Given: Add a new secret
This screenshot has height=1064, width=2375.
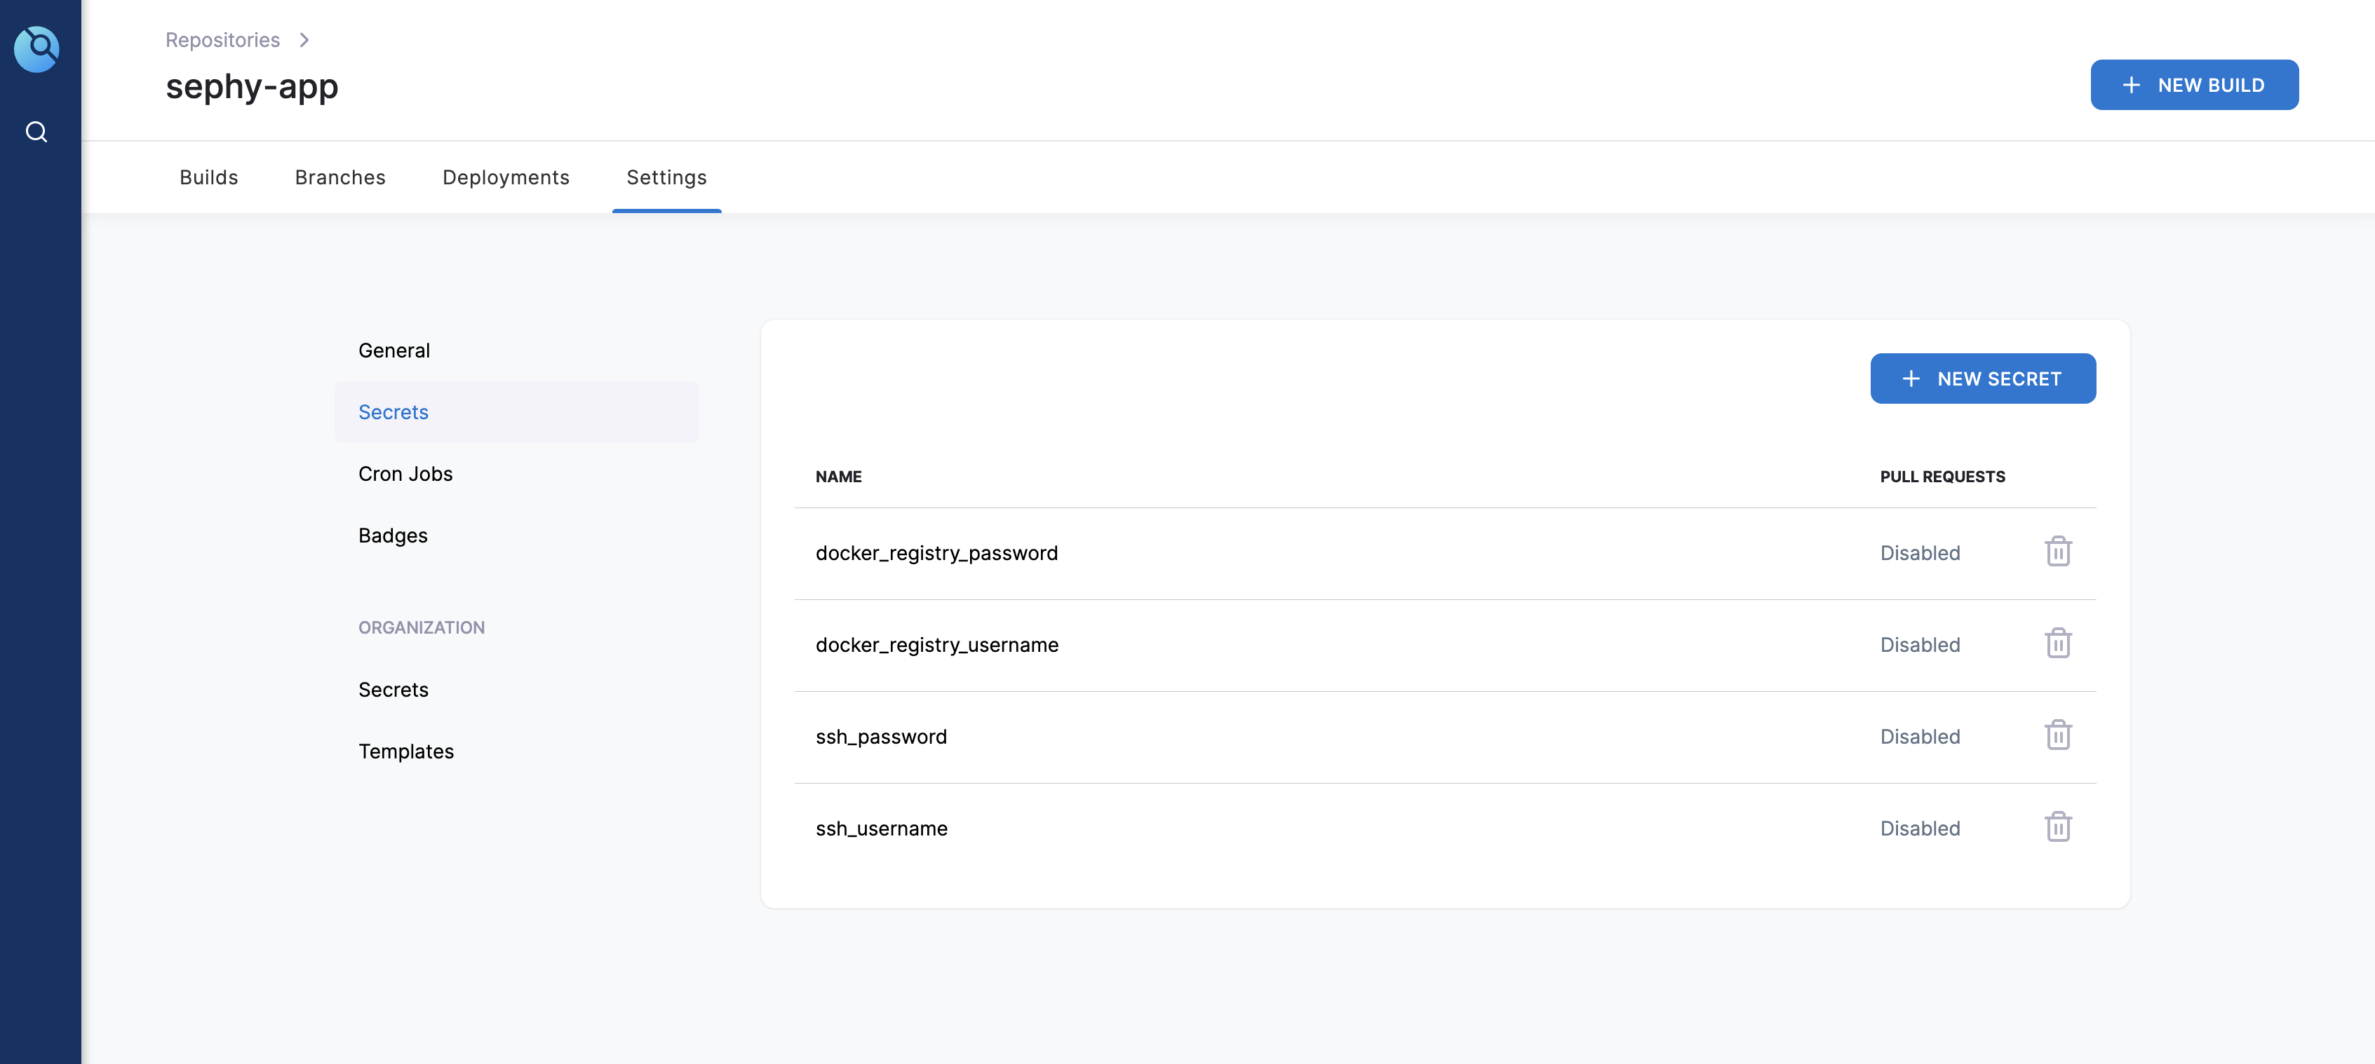Looking at the screenshot, I should pos(1982,378).
